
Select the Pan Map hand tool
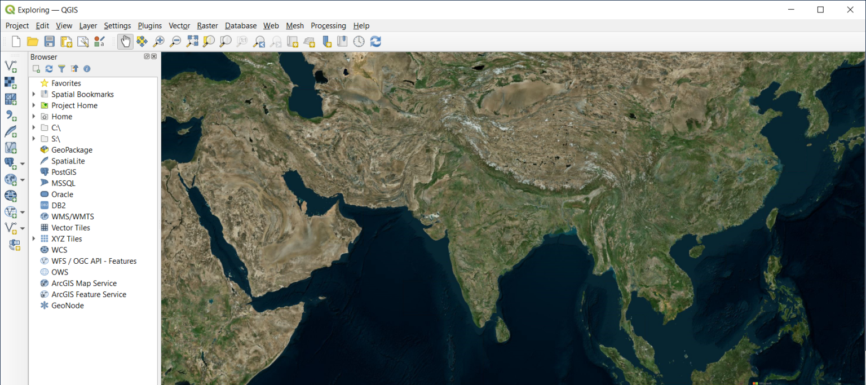coord(125,41)
